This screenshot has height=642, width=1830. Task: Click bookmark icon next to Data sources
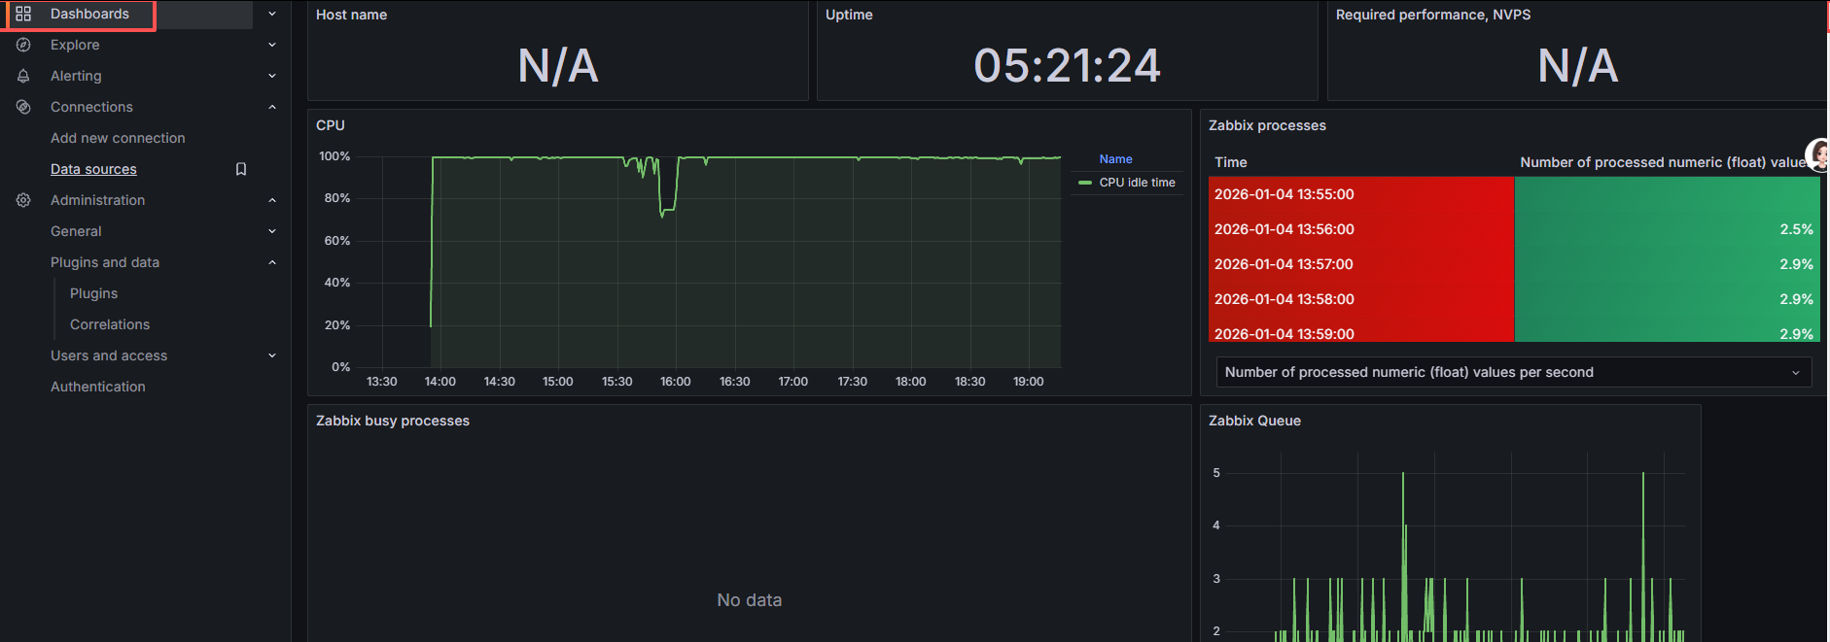pyautogui.click(x=241, y=169)
